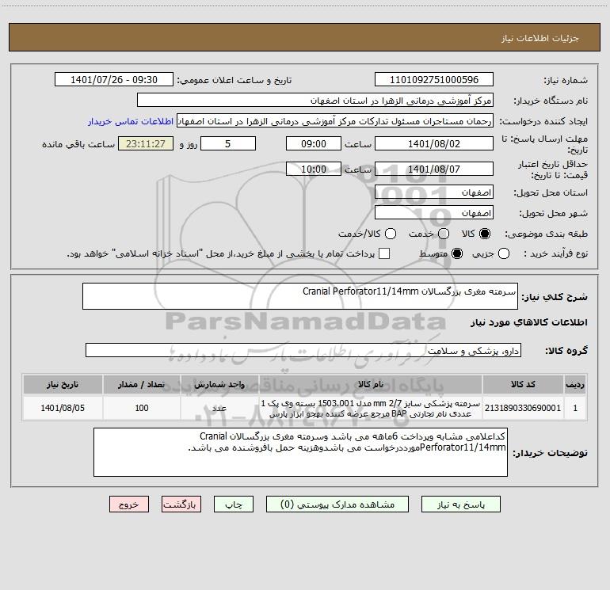Click the general need description text box
Screen dimensions: 610x590
tap(300, 296)
